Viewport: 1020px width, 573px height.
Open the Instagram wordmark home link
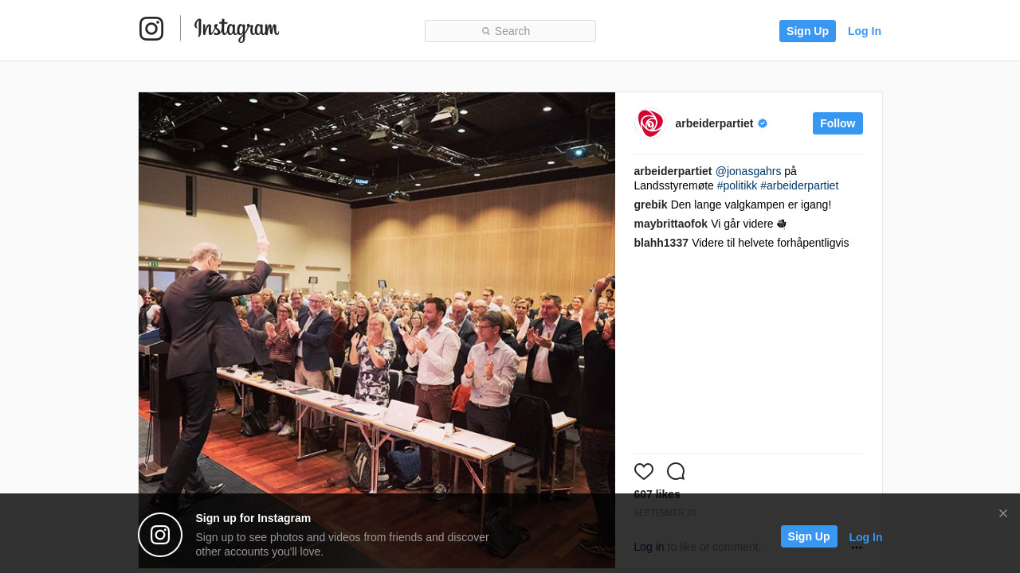tap(237, 29)
